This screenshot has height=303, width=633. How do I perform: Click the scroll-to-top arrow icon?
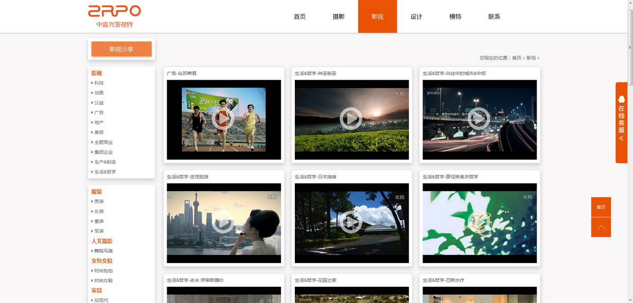[601, 227]
